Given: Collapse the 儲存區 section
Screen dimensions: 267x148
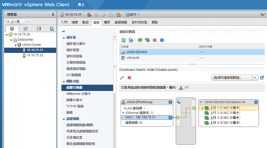Looking at the screenshot, I should 64,38.
